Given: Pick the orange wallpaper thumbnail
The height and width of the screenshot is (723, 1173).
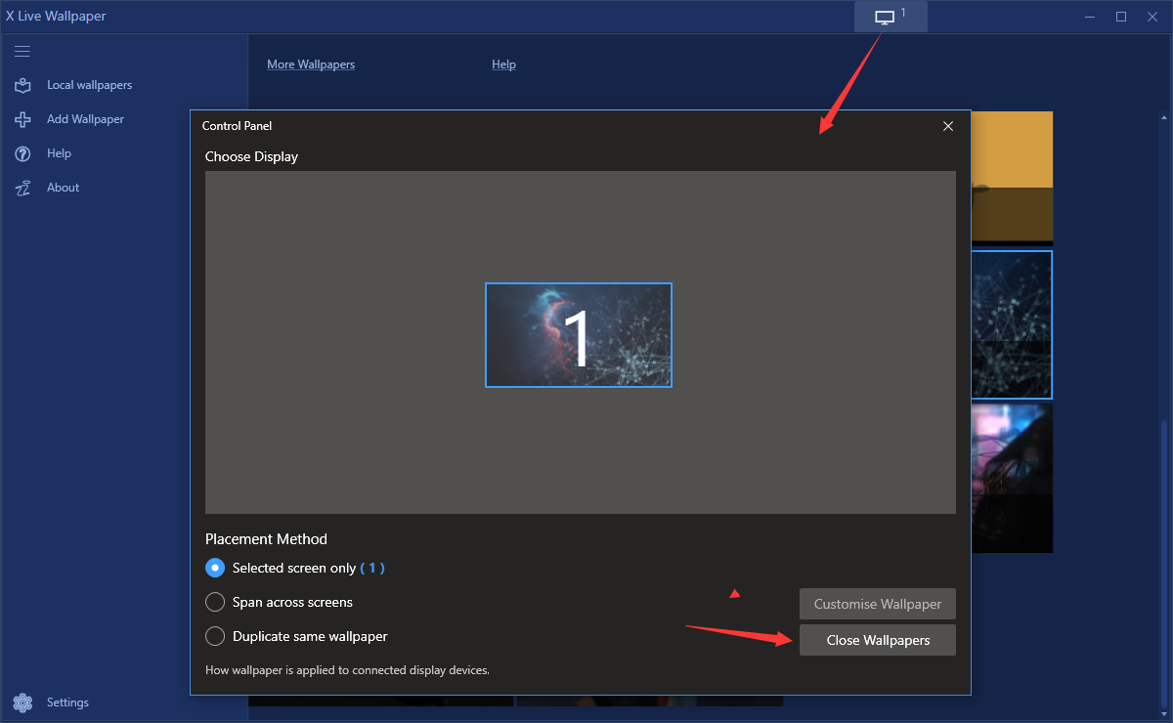Looking at the screenshot, I should (1012, 176).
